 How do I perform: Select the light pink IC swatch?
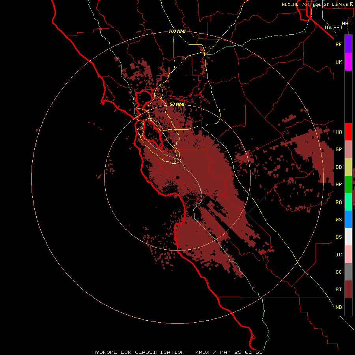(348, 254)
